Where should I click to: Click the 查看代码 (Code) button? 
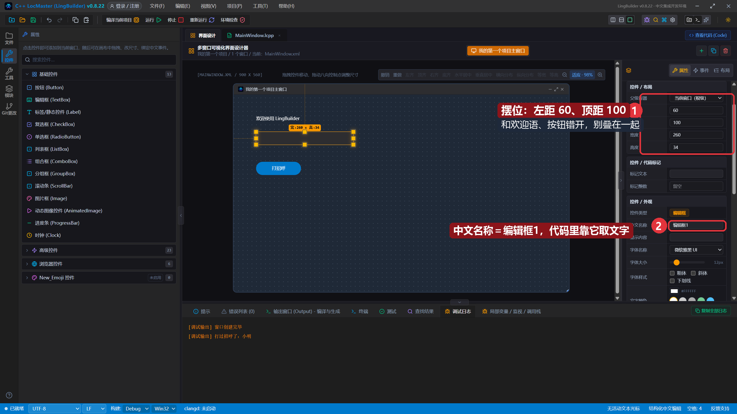(708, 35)
